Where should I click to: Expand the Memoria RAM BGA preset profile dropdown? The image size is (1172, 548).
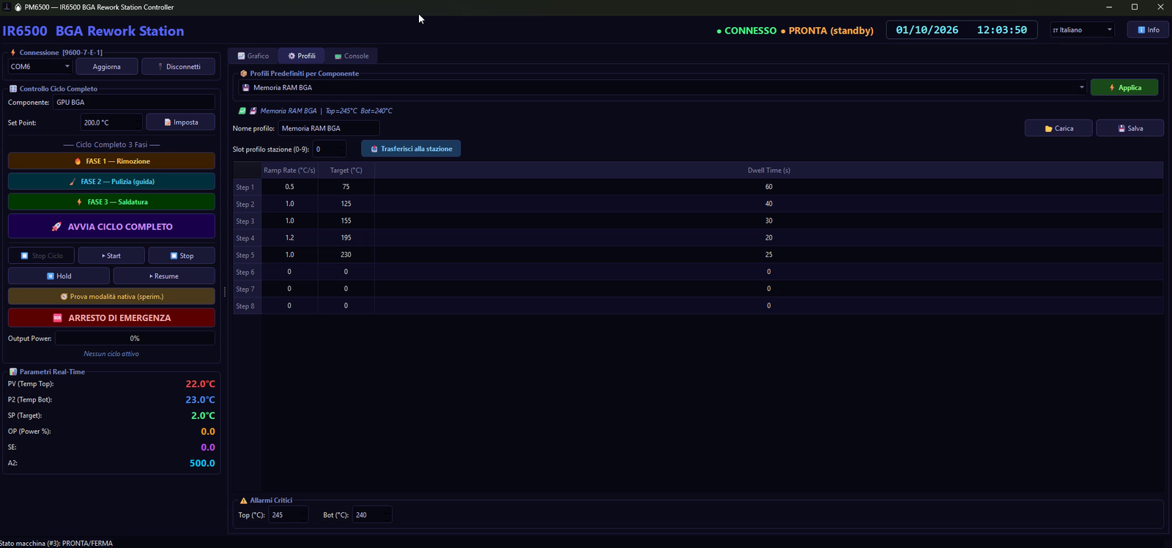point(663,88)
